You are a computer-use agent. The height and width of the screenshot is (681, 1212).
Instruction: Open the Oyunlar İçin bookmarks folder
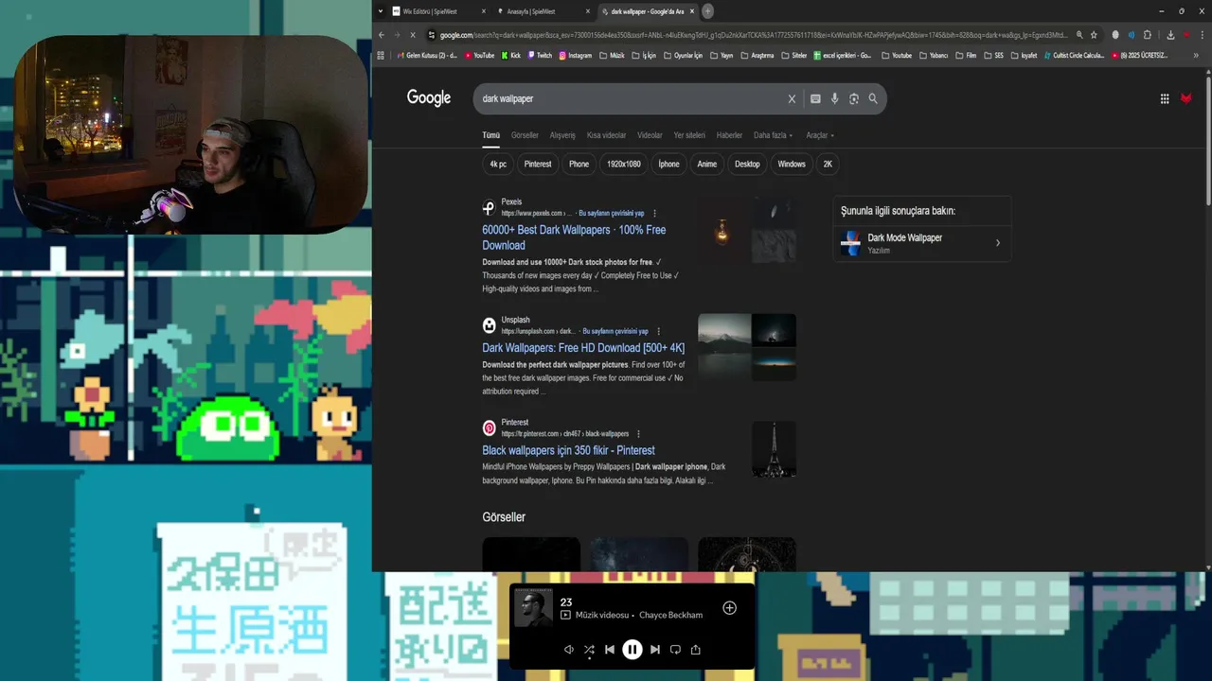[683, 56]
